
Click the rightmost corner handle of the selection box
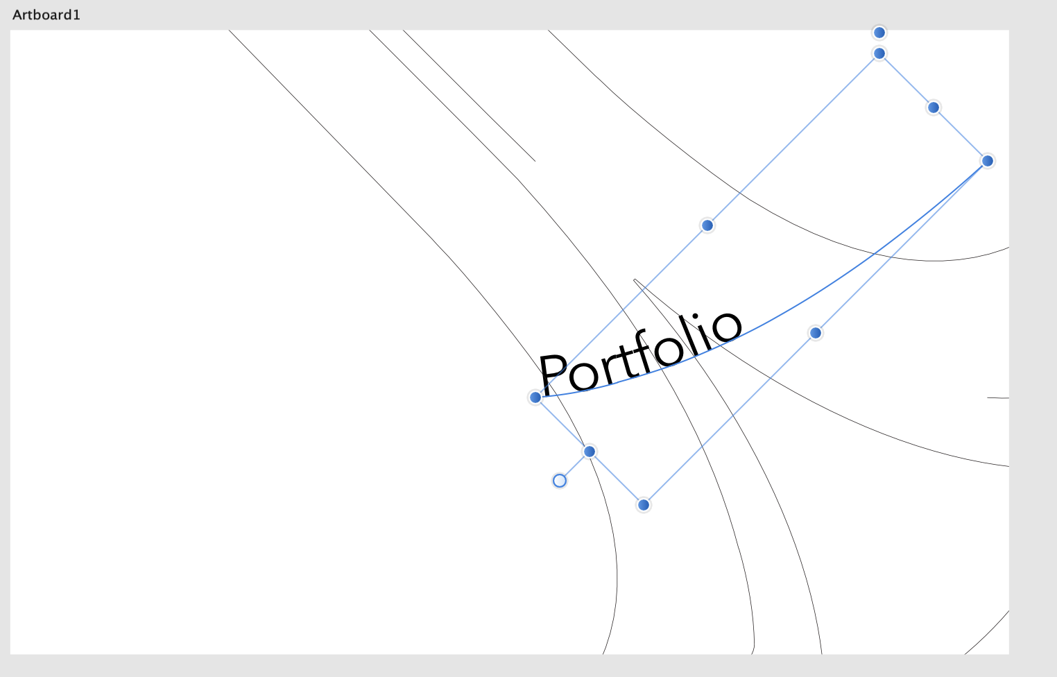[x=988, y=161]
